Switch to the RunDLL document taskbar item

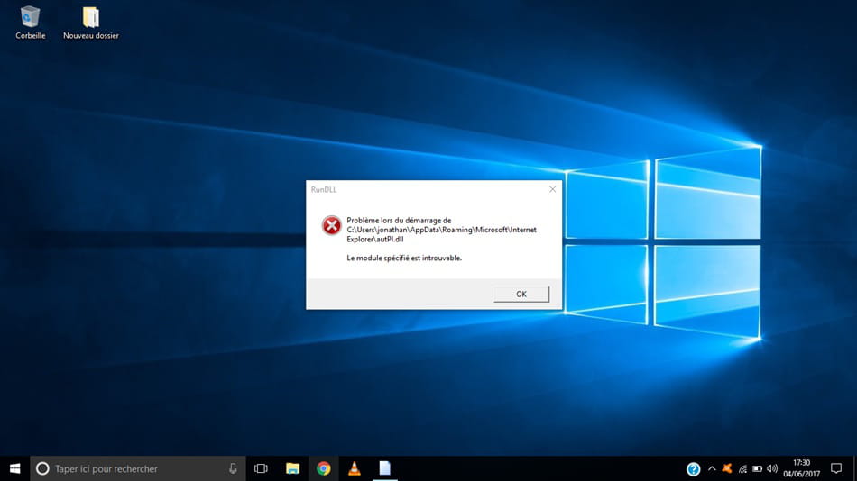point(385,468)
